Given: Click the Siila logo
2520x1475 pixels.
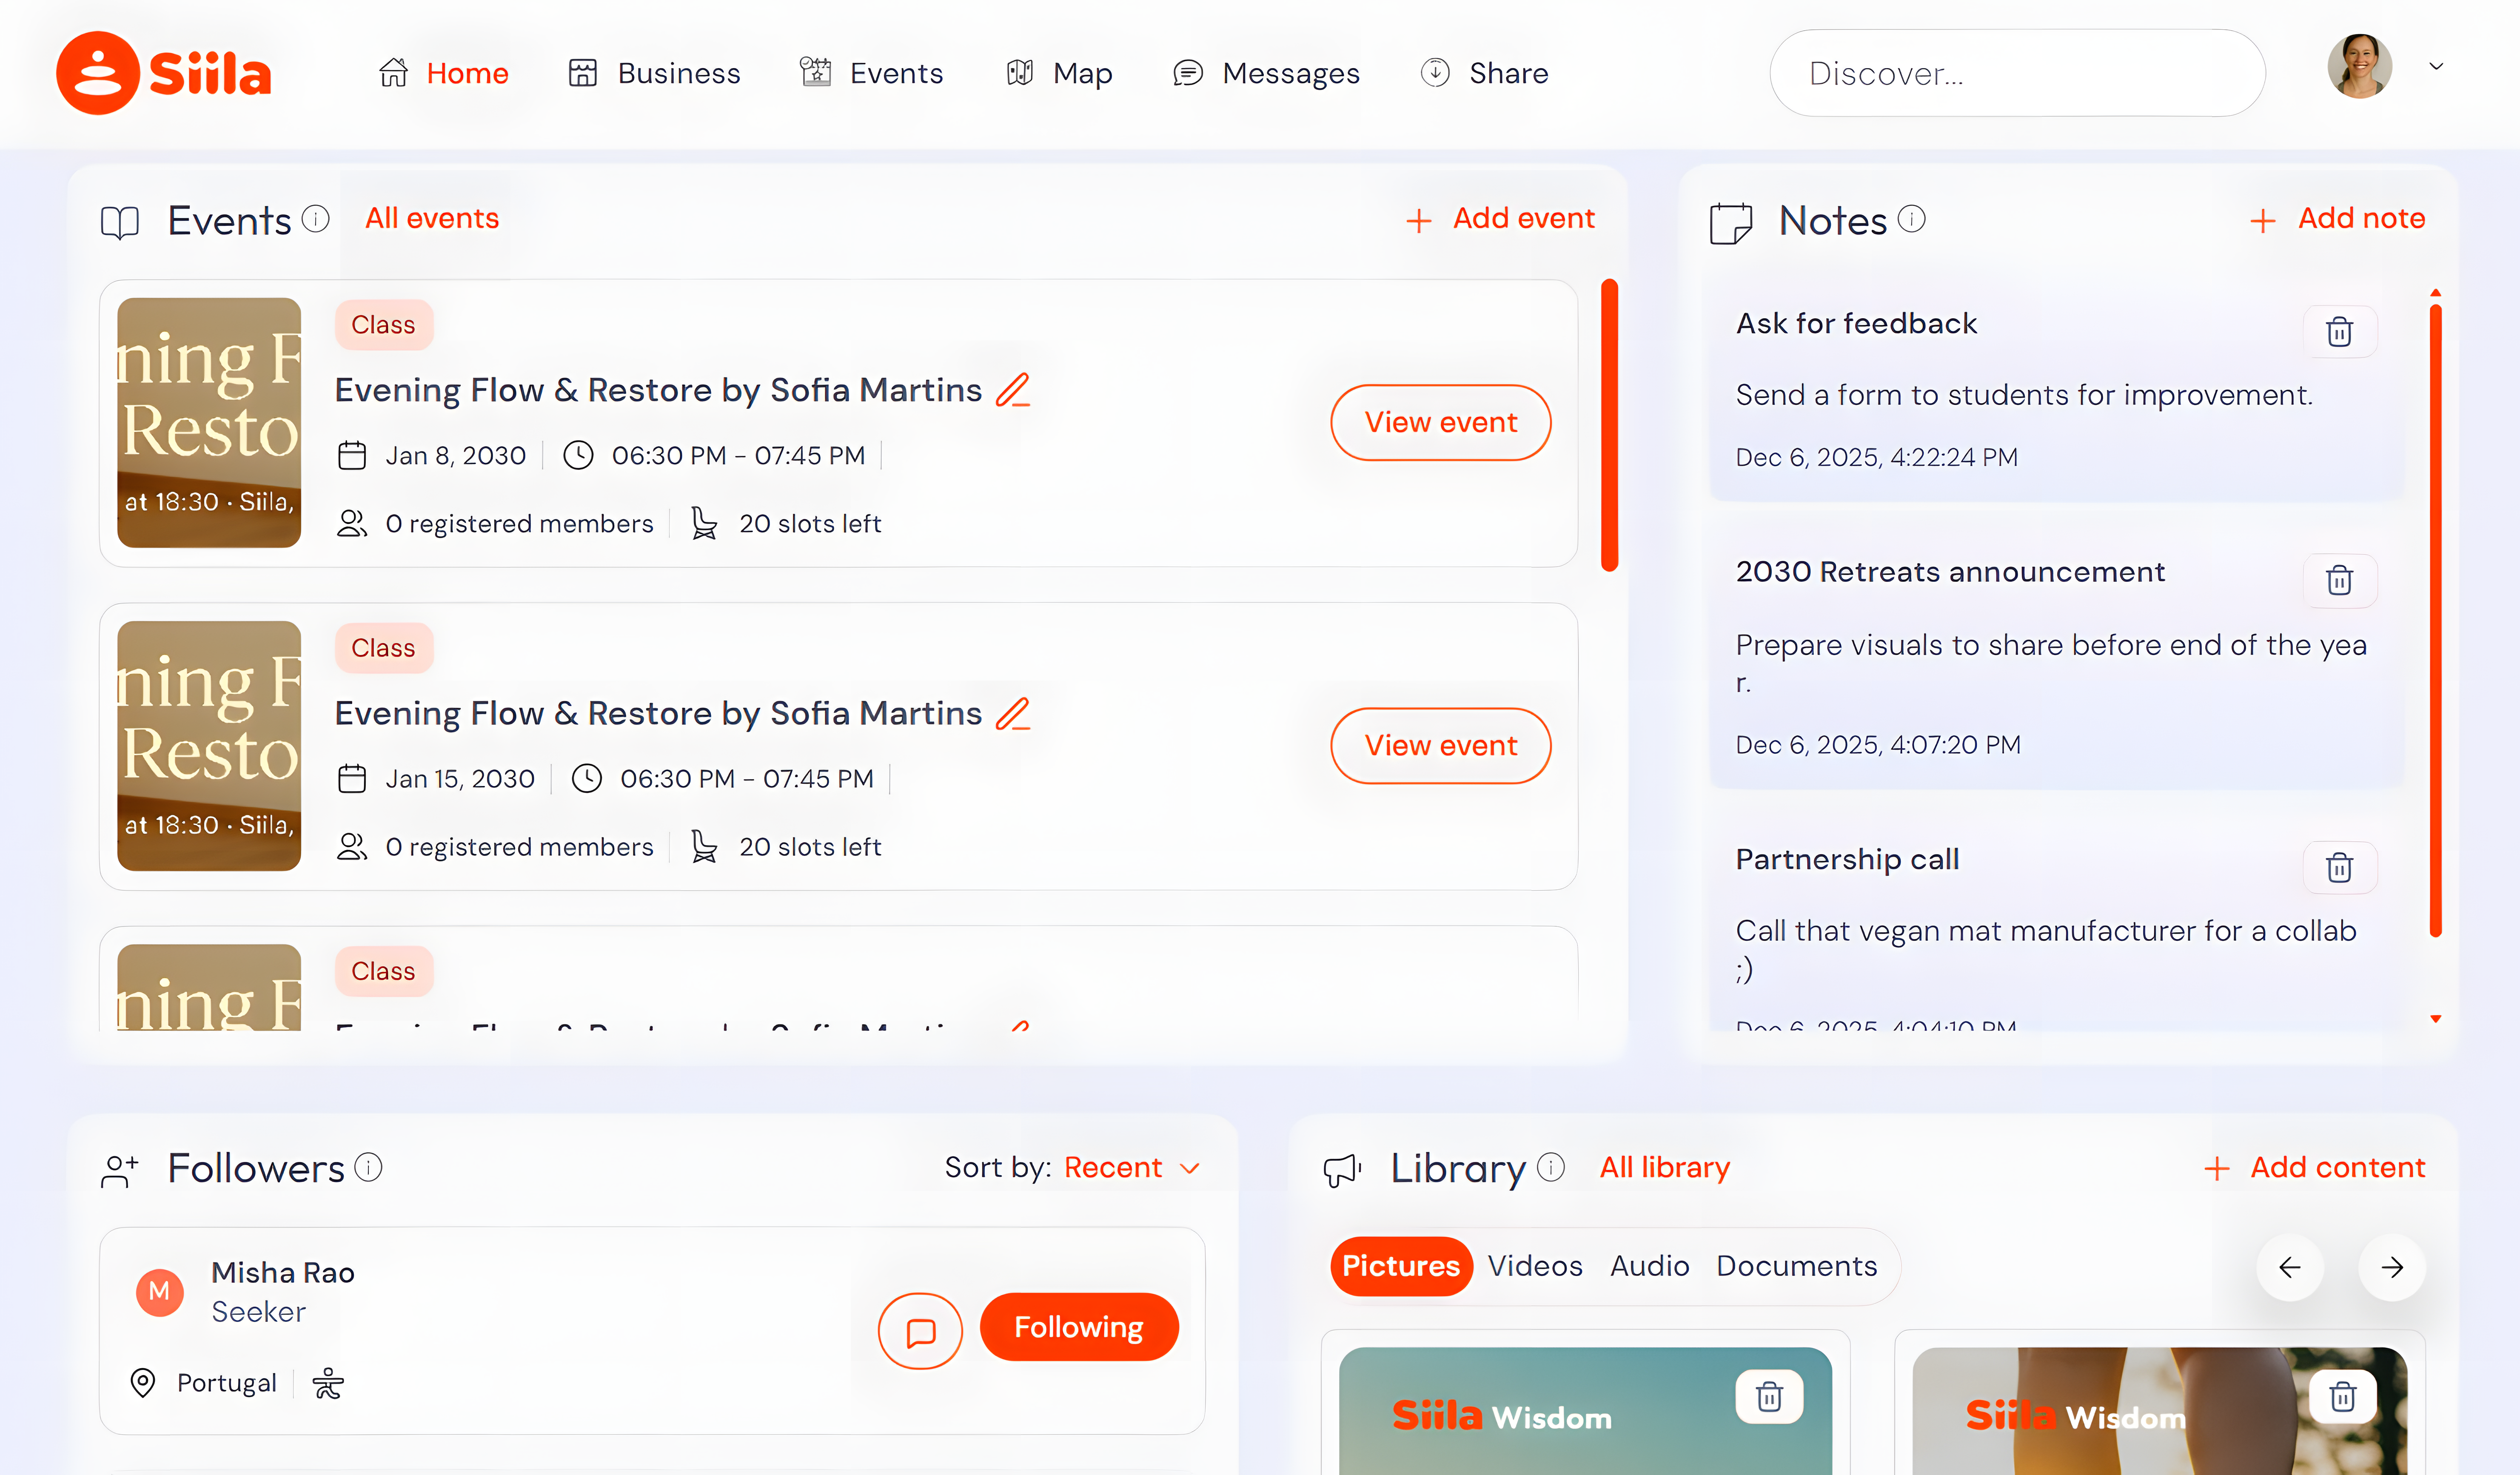Looking at the screenshot, I should pyautogui.click(x=164, y=73).
